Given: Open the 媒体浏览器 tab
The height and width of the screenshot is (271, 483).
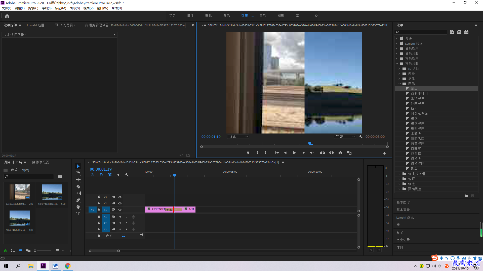Looking at the screenshot, I should 41,162.
